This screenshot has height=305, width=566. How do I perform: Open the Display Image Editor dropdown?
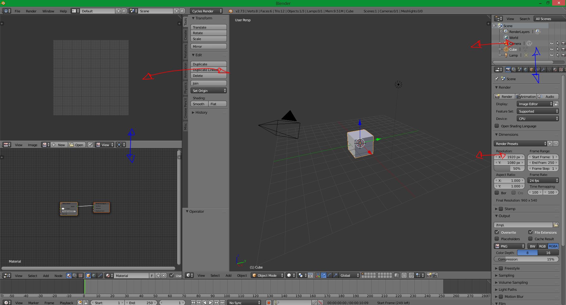click(535, 104)
